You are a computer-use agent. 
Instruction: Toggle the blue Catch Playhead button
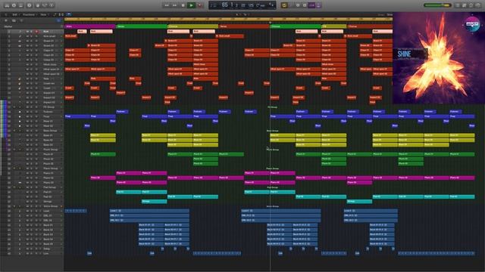69,14
